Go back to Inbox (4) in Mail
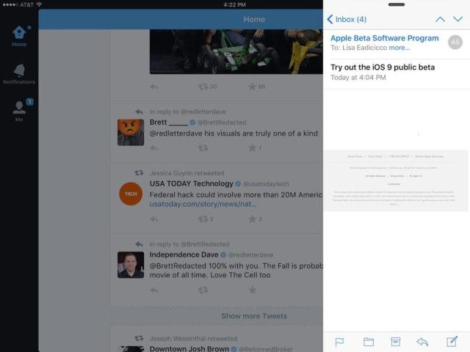Image resolution: width=470 pixels, height=352 pixels. [x=347, y=20]
